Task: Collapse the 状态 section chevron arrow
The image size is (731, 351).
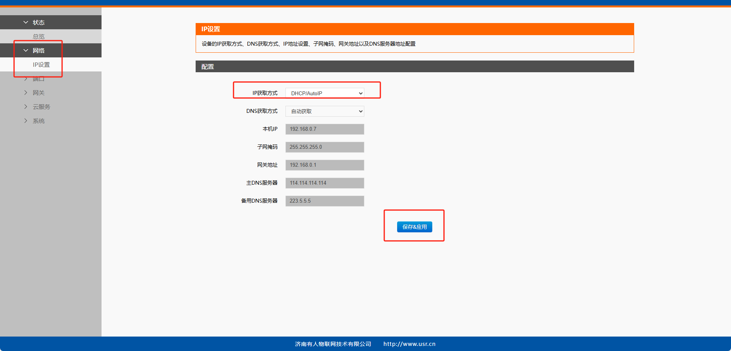Action: (x=26, y=23)
